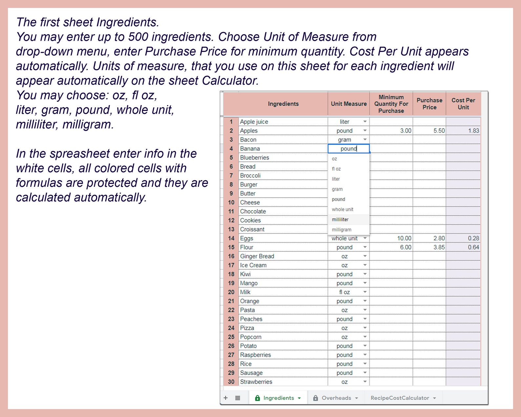
Task: Click Apples purchase price cell 5.50
Action: (x=429, y=131)
